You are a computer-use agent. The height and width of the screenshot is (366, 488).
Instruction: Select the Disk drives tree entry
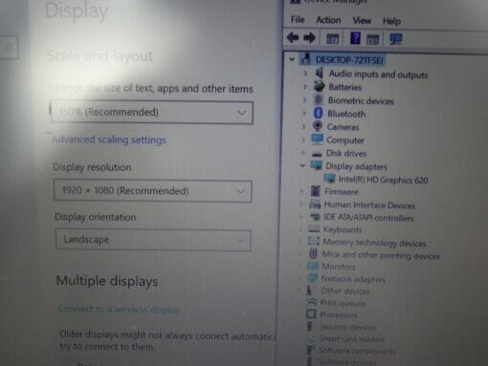point(346,153)
